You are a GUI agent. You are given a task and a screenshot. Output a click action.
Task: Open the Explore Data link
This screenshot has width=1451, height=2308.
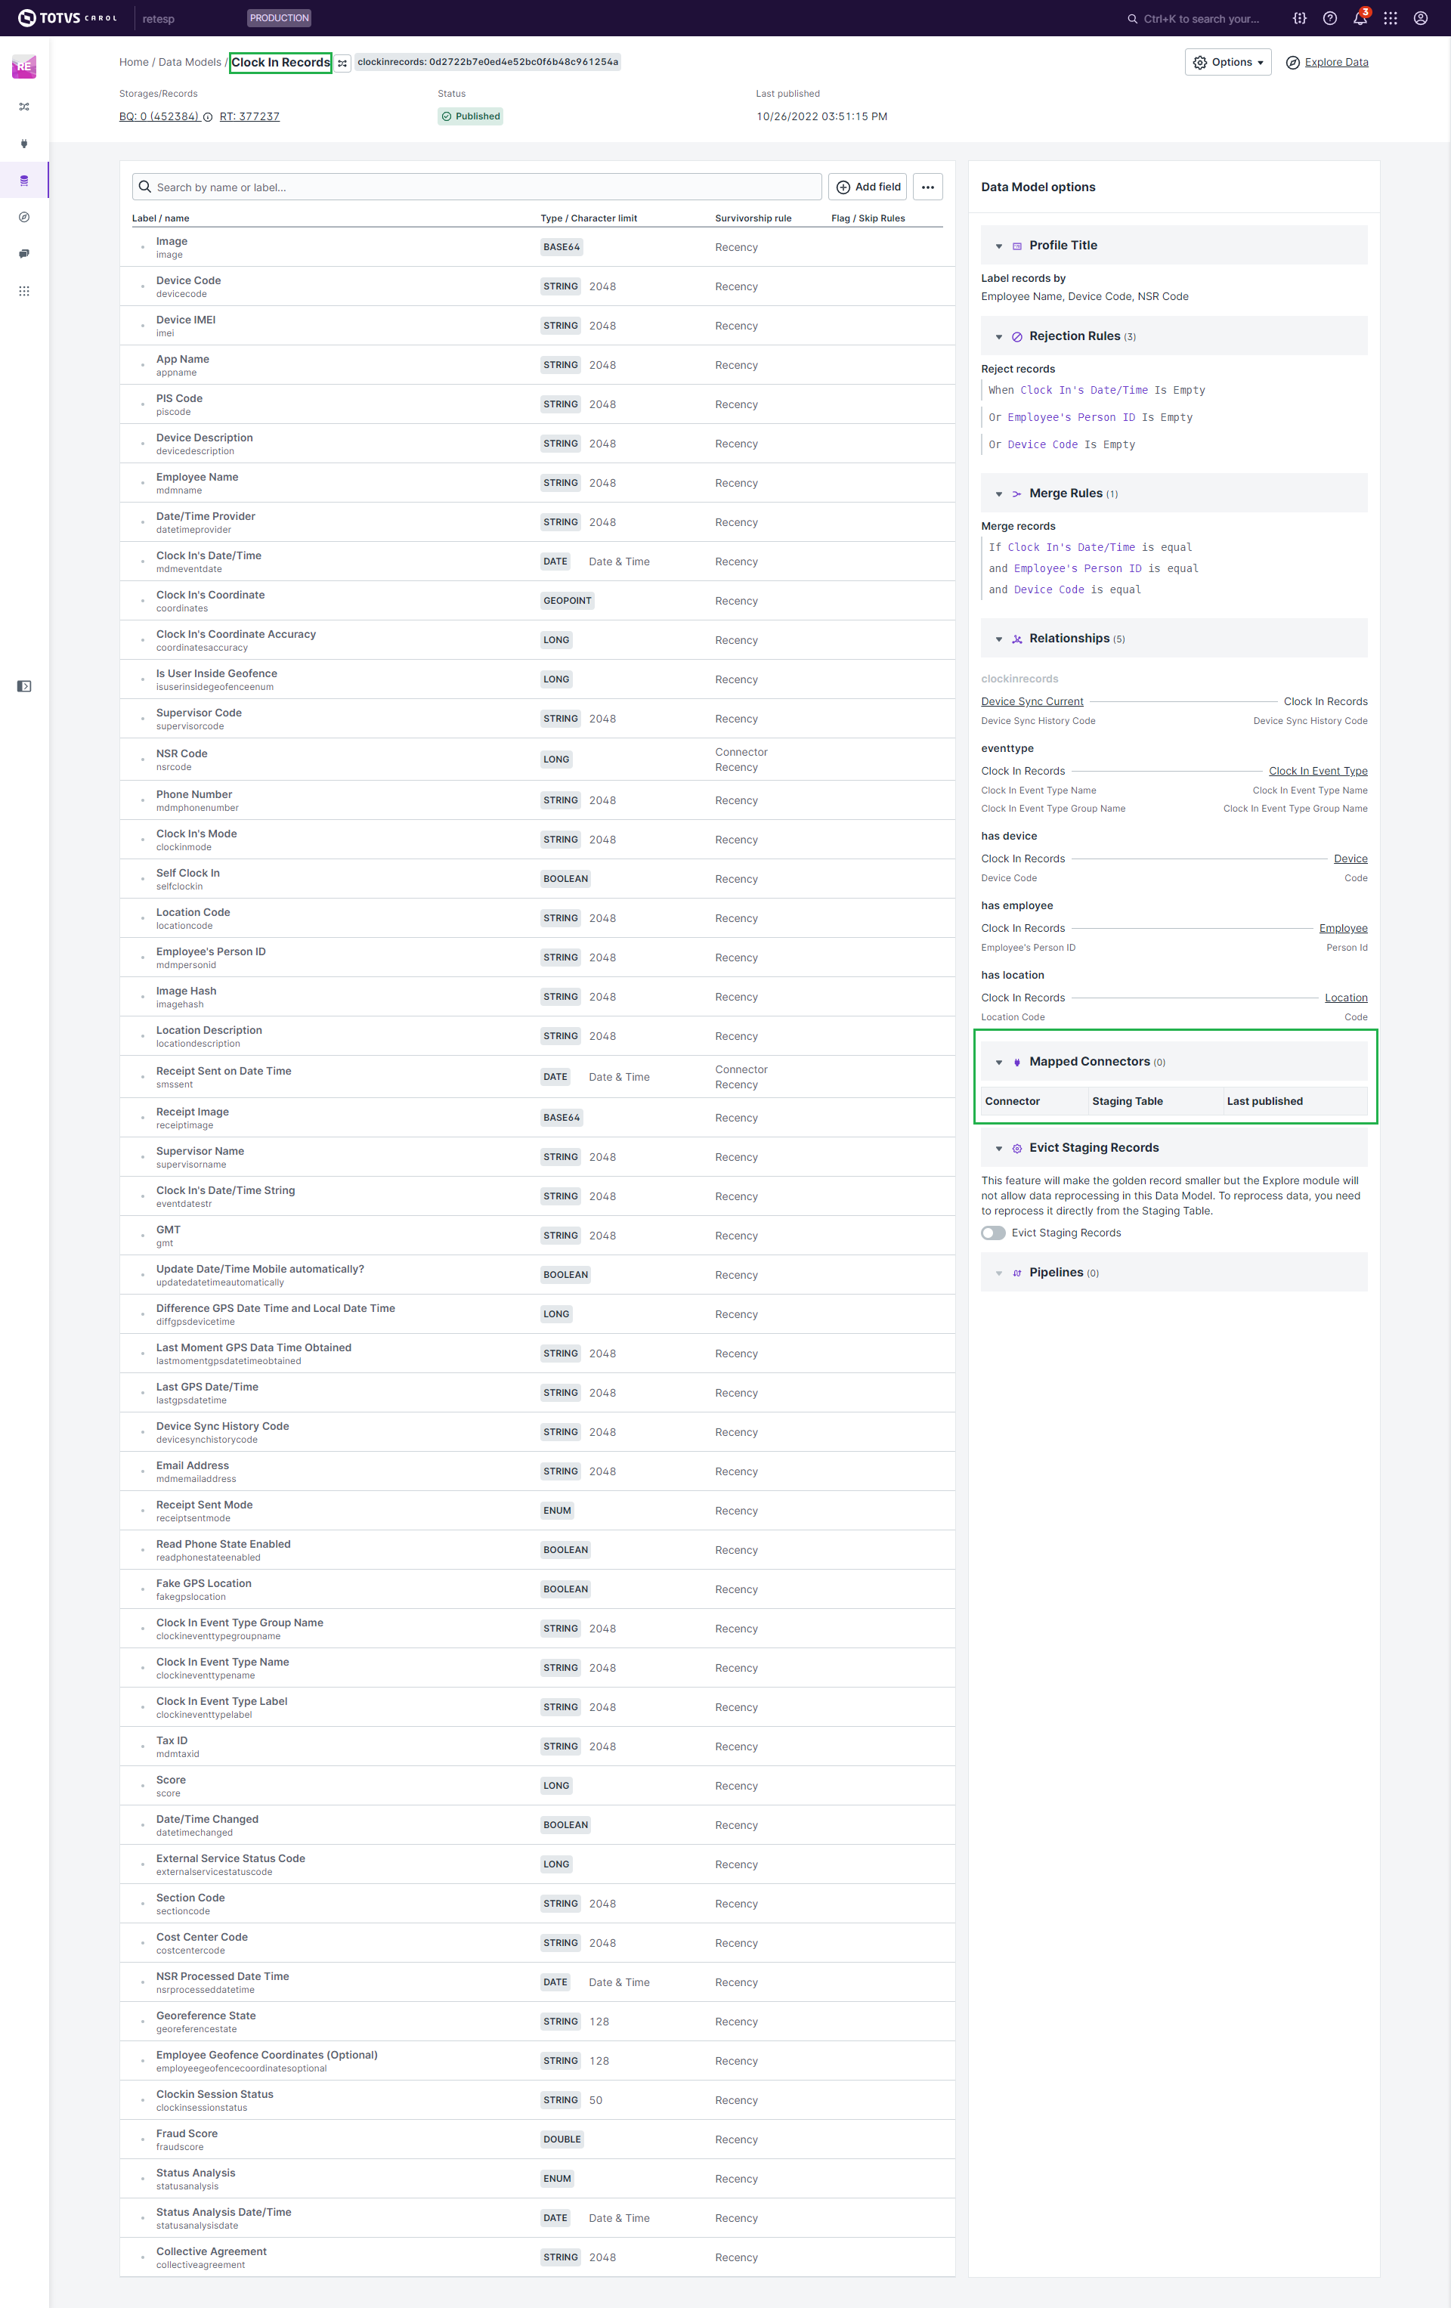[x=1335, y=62]
